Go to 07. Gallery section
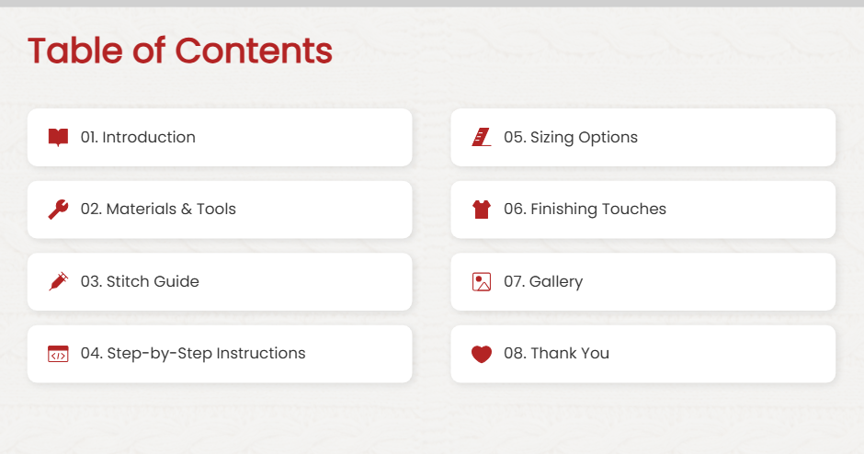 click(542, 281)
